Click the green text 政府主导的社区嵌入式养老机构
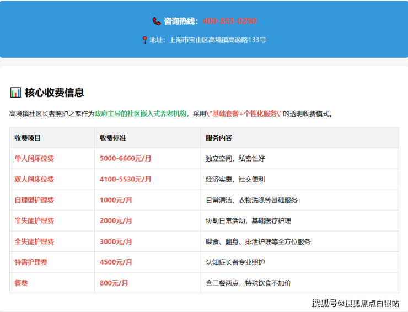 coord(142,114)
